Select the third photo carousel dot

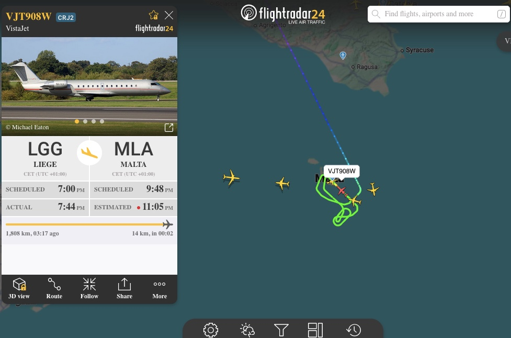coord(94,121)
